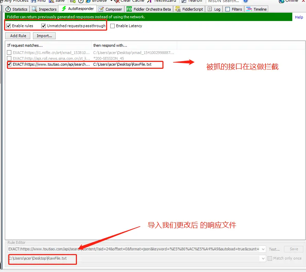Viewport: 306px width, 272px height.
Task: Click the Import... button
Action: (x=44, y=36)
